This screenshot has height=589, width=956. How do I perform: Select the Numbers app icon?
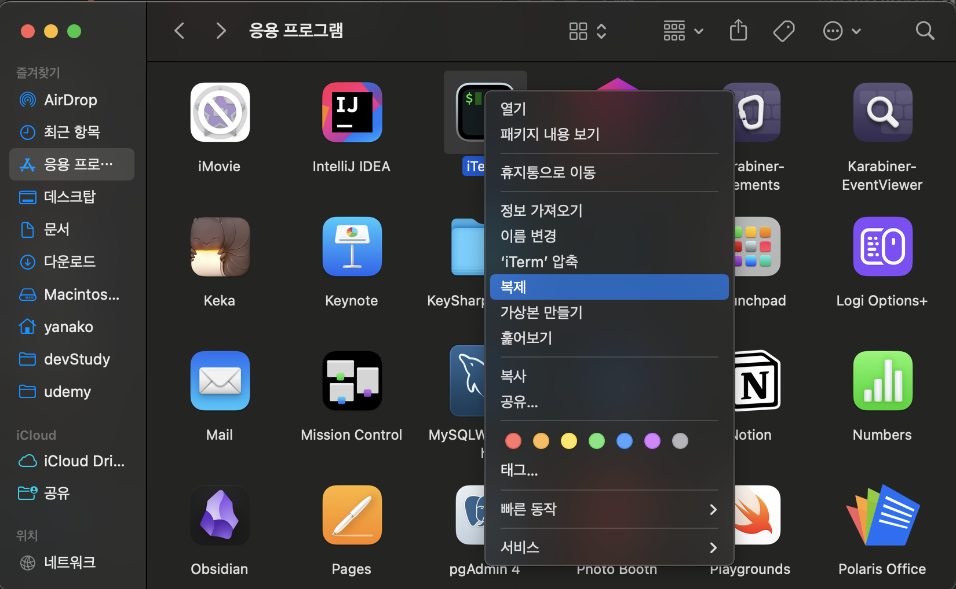click(x=882, y=381)
